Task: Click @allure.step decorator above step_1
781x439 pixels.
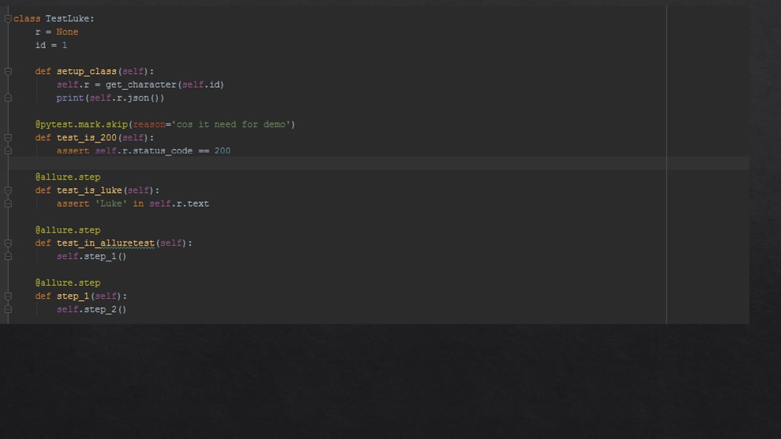Action: point(68,284)
